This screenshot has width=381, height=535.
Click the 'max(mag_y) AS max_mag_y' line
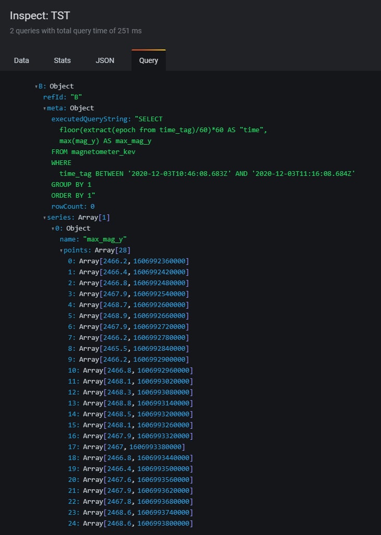click(106, 141)
